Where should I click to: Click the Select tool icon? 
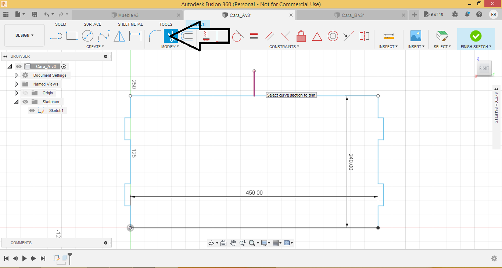tap(442, 36)
